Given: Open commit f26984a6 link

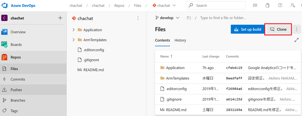Looking at the screenshot, I should pos(234,89).
